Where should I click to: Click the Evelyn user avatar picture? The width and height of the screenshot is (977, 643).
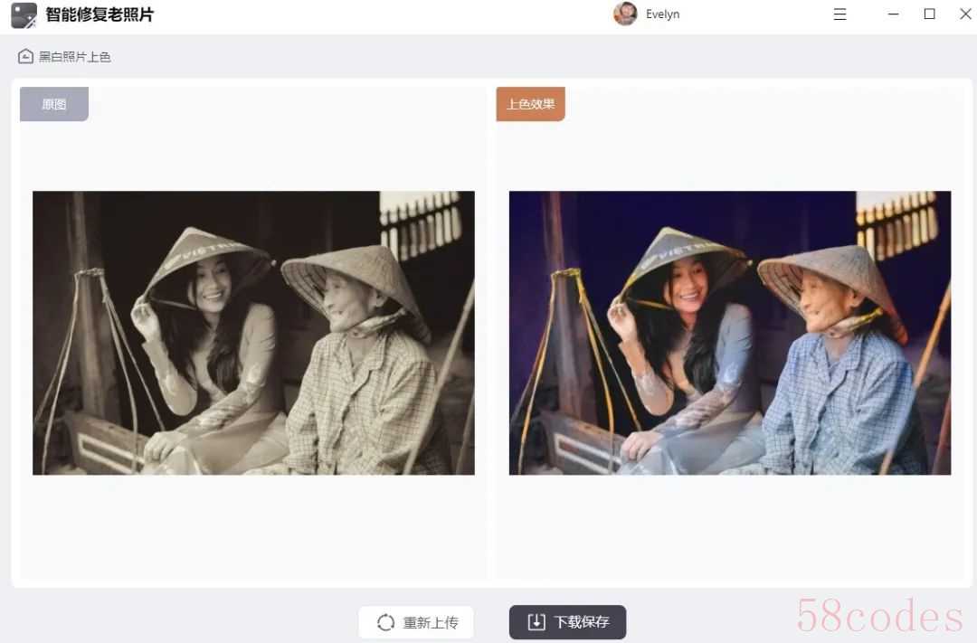tap(625, 14)
